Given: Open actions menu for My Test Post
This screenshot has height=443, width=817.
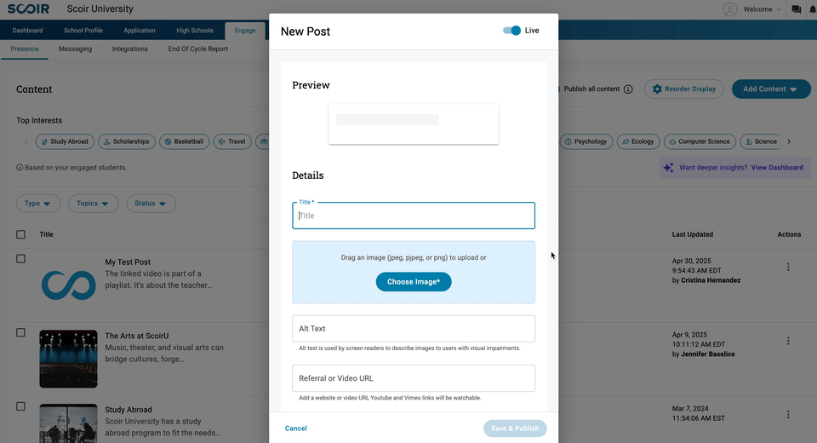Looking at the screenshot, I should point(788,268).
